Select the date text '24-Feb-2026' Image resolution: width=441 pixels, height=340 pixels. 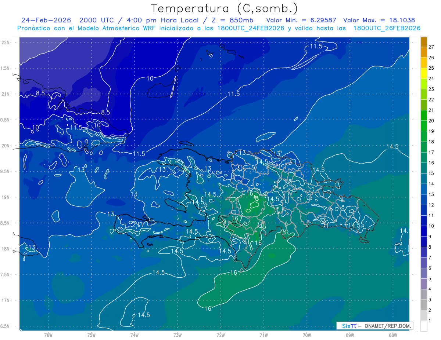[x=46, y=20]
